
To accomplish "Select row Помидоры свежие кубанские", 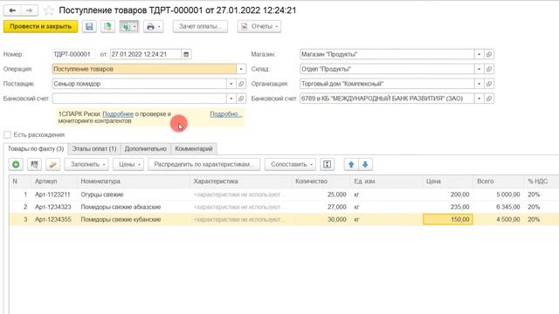I will click(284, 220).
